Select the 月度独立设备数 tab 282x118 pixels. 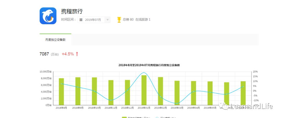(x=55, y=40)
